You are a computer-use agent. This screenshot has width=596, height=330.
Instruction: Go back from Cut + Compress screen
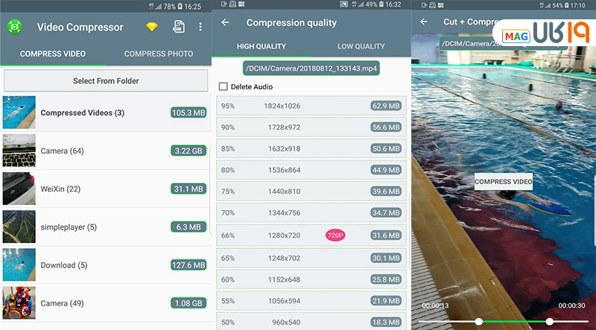coord(424,22)
